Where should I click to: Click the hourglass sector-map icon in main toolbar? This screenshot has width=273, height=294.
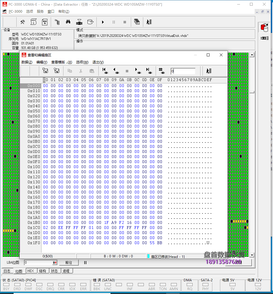(79, 22)
